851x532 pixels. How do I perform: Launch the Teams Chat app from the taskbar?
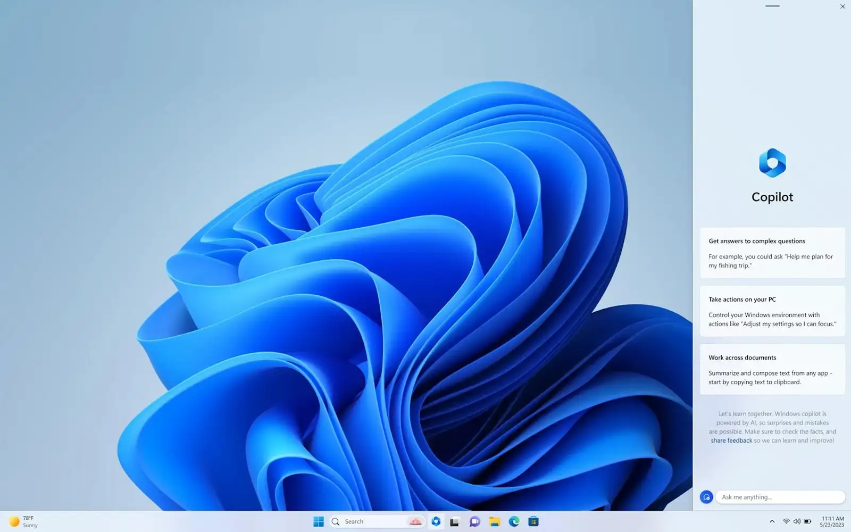(474, 521)
